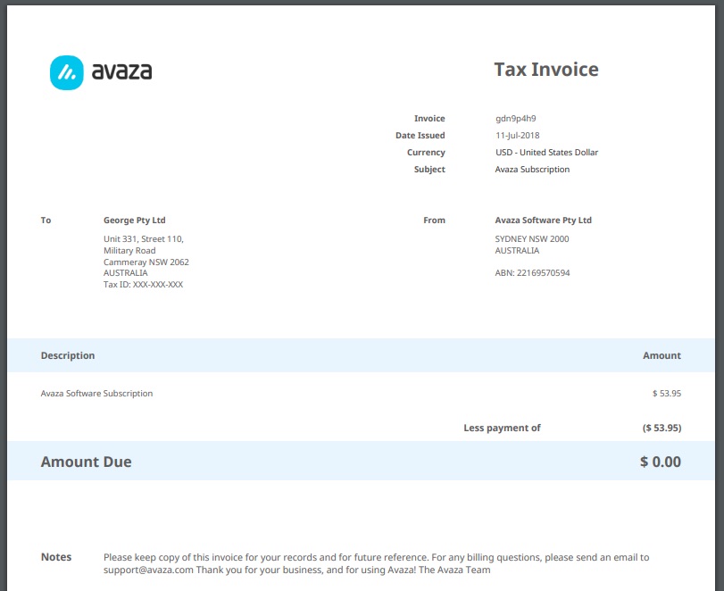Image resolution: width=724 pixels, height=591 pixels.
Task: Click support@avaza.com email in notes
Action: [148, 570]
